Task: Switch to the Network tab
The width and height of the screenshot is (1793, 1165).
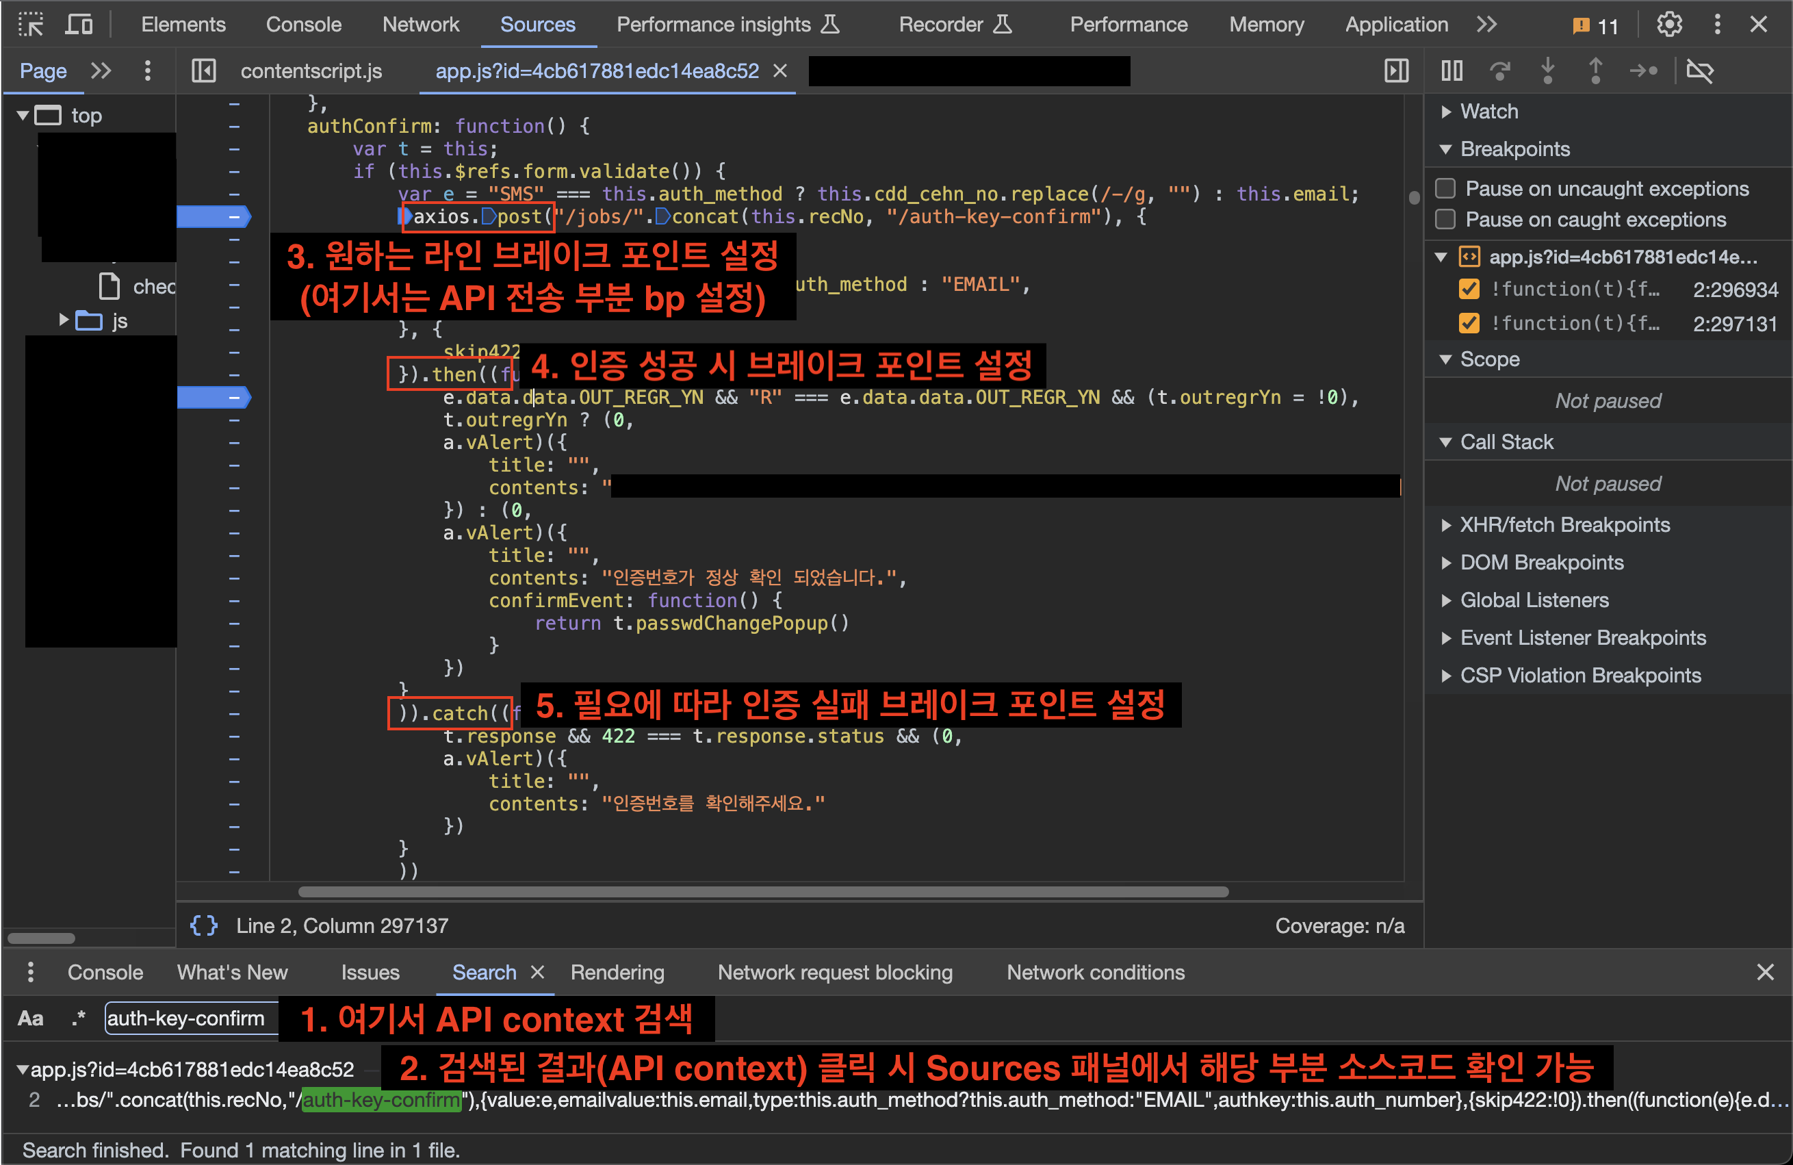Action: click(x=420, y=24)
